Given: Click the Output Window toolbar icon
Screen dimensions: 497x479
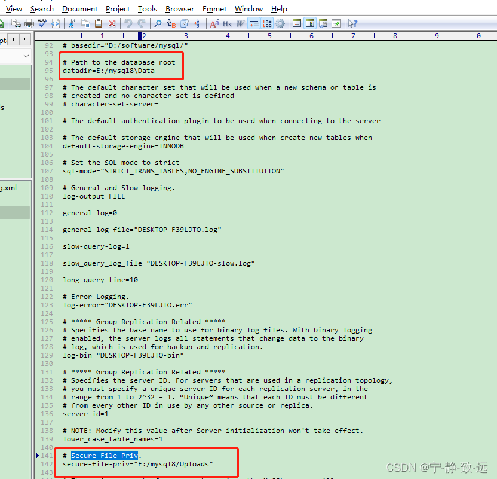Looking at the screenshot, I should pyautogui.click(x=323, y=23).
